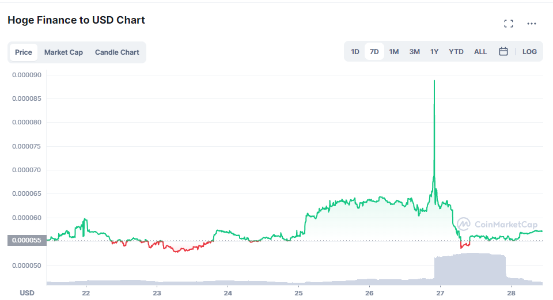This screenshot has height=300, width=553.
Task: Click the date 27 on x-axis
Action: point(440,293)
